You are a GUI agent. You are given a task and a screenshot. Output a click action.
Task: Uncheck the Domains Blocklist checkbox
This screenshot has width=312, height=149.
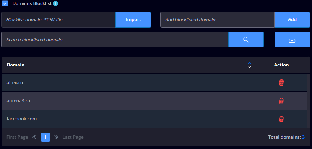[5, 3]
